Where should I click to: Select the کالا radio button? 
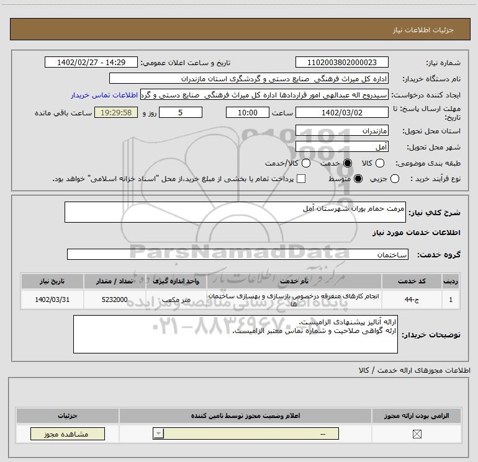click(380, 163)
